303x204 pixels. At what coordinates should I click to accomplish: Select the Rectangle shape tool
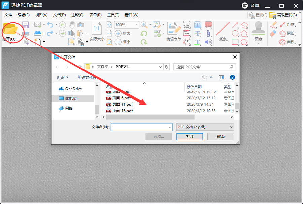point(235,42)
